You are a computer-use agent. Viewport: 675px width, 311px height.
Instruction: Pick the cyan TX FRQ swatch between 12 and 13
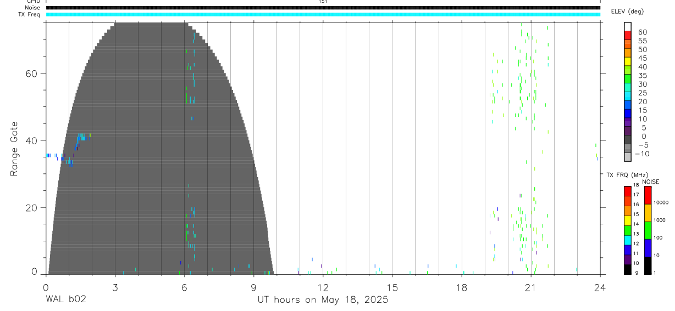(628, 240)
